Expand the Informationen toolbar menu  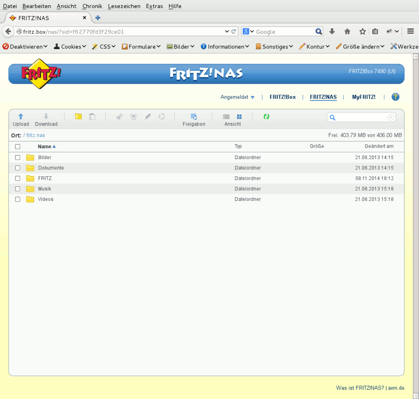225,47
